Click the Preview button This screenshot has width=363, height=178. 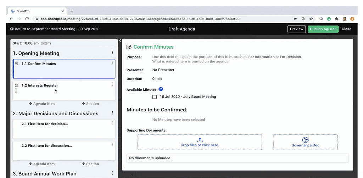(296, 29)
